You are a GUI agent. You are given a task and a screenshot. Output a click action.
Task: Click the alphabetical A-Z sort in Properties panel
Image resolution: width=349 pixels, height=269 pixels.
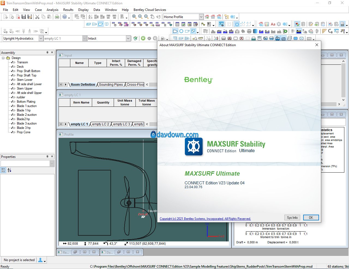(9, 170)
